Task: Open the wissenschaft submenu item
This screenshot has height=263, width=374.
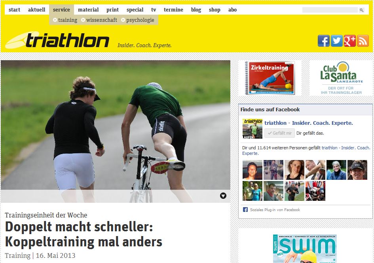Action: (99, 20)
